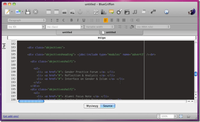Toggle italic formatting
This screenshot has height=122, width=200.
pyautogui.click(x=78, y=20)
